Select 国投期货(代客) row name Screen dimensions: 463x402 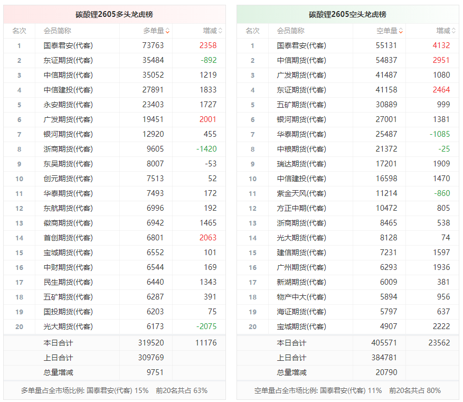click(x=68, y=312)
